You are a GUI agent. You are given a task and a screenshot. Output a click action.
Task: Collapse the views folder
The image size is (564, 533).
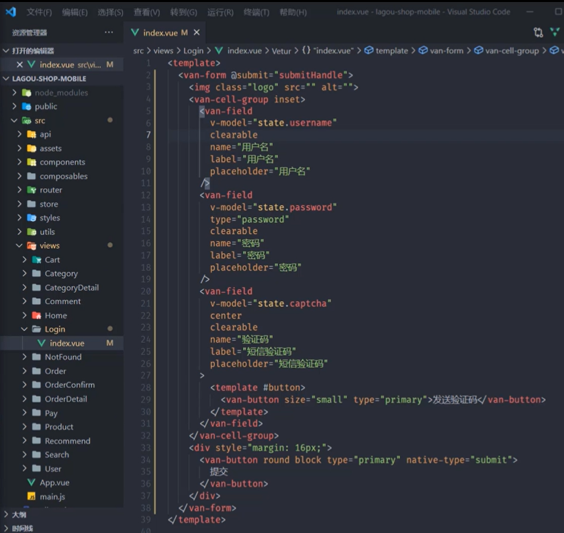pyautogui.click(x=19, y=246)
